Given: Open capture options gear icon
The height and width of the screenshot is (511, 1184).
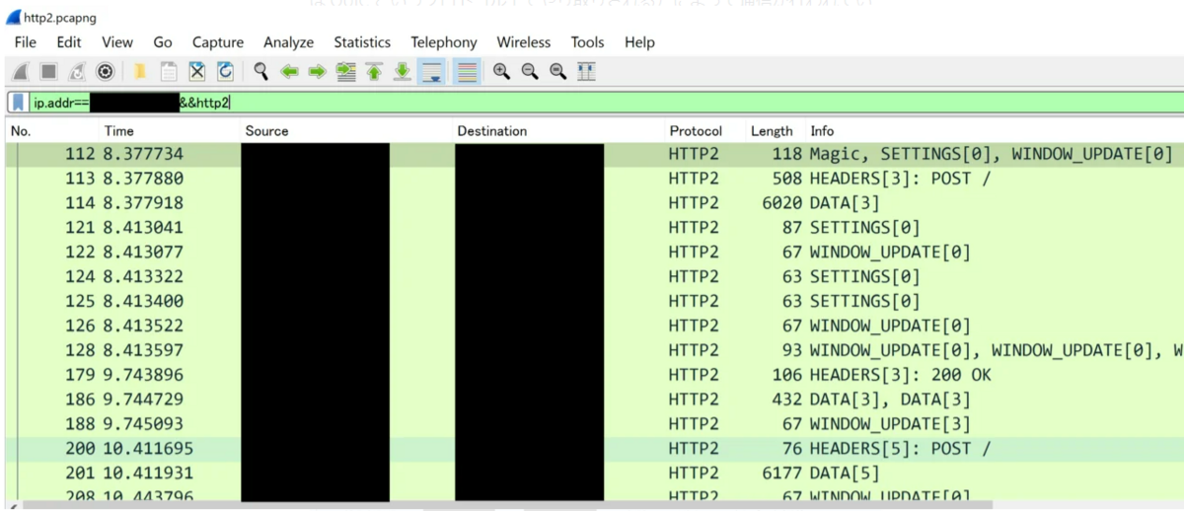Looking at the screenshot, I should point(105,71).
